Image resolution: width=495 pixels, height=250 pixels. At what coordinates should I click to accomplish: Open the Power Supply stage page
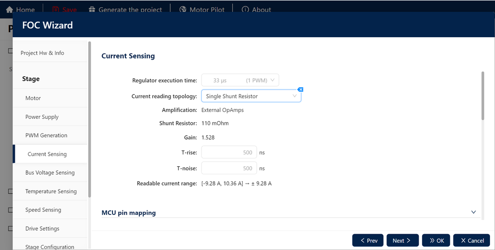point(50,117)
